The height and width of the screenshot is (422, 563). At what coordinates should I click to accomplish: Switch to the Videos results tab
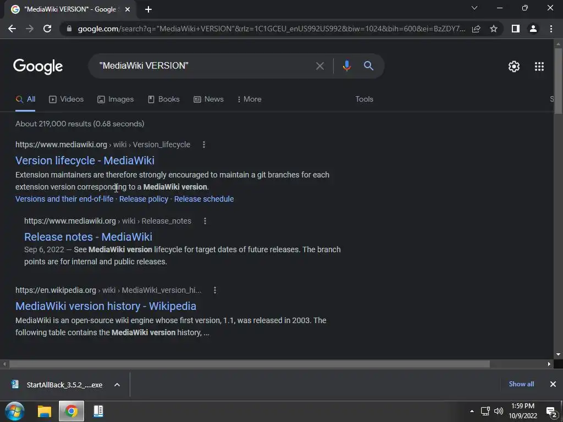click(x=67, y=99)
